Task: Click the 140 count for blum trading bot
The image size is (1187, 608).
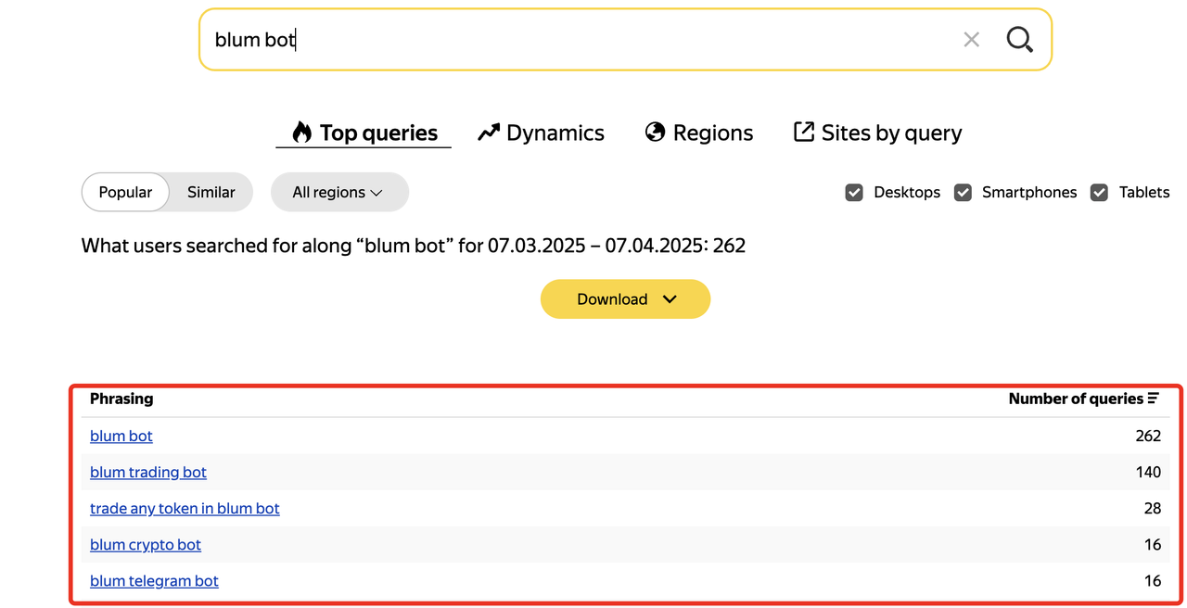Action: point(1148,472)
